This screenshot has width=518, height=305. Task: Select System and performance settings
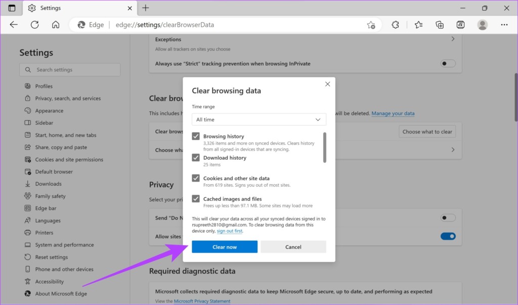(65, 244)
